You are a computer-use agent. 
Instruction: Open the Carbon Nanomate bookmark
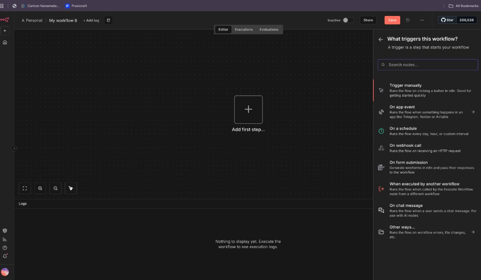click(40, 6)
